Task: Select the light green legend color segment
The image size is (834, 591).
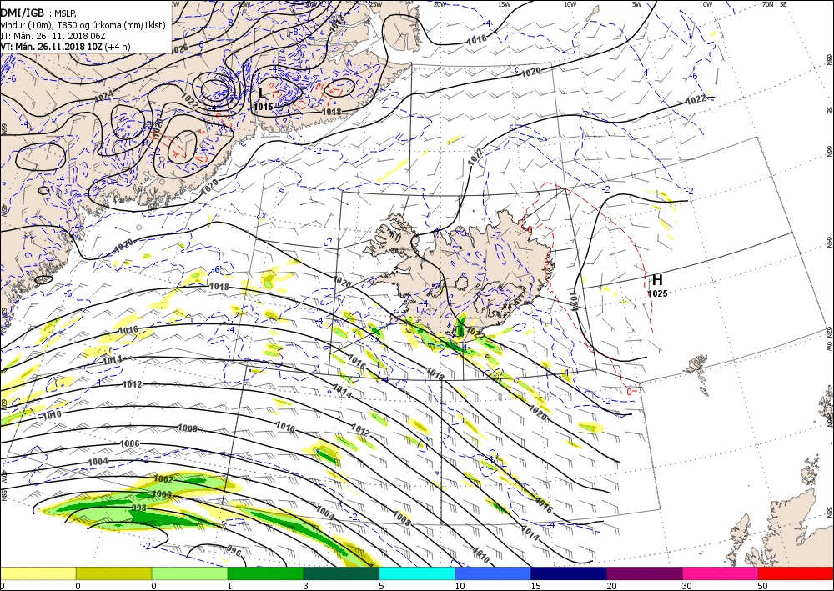Action: pos(189,573)
